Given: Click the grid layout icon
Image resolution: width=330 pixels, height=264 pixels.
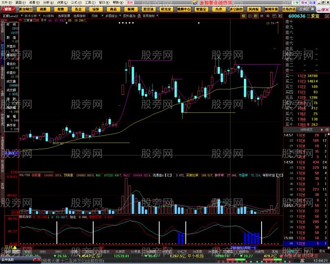Looking at the screenshot, I should tap(250, 16).
